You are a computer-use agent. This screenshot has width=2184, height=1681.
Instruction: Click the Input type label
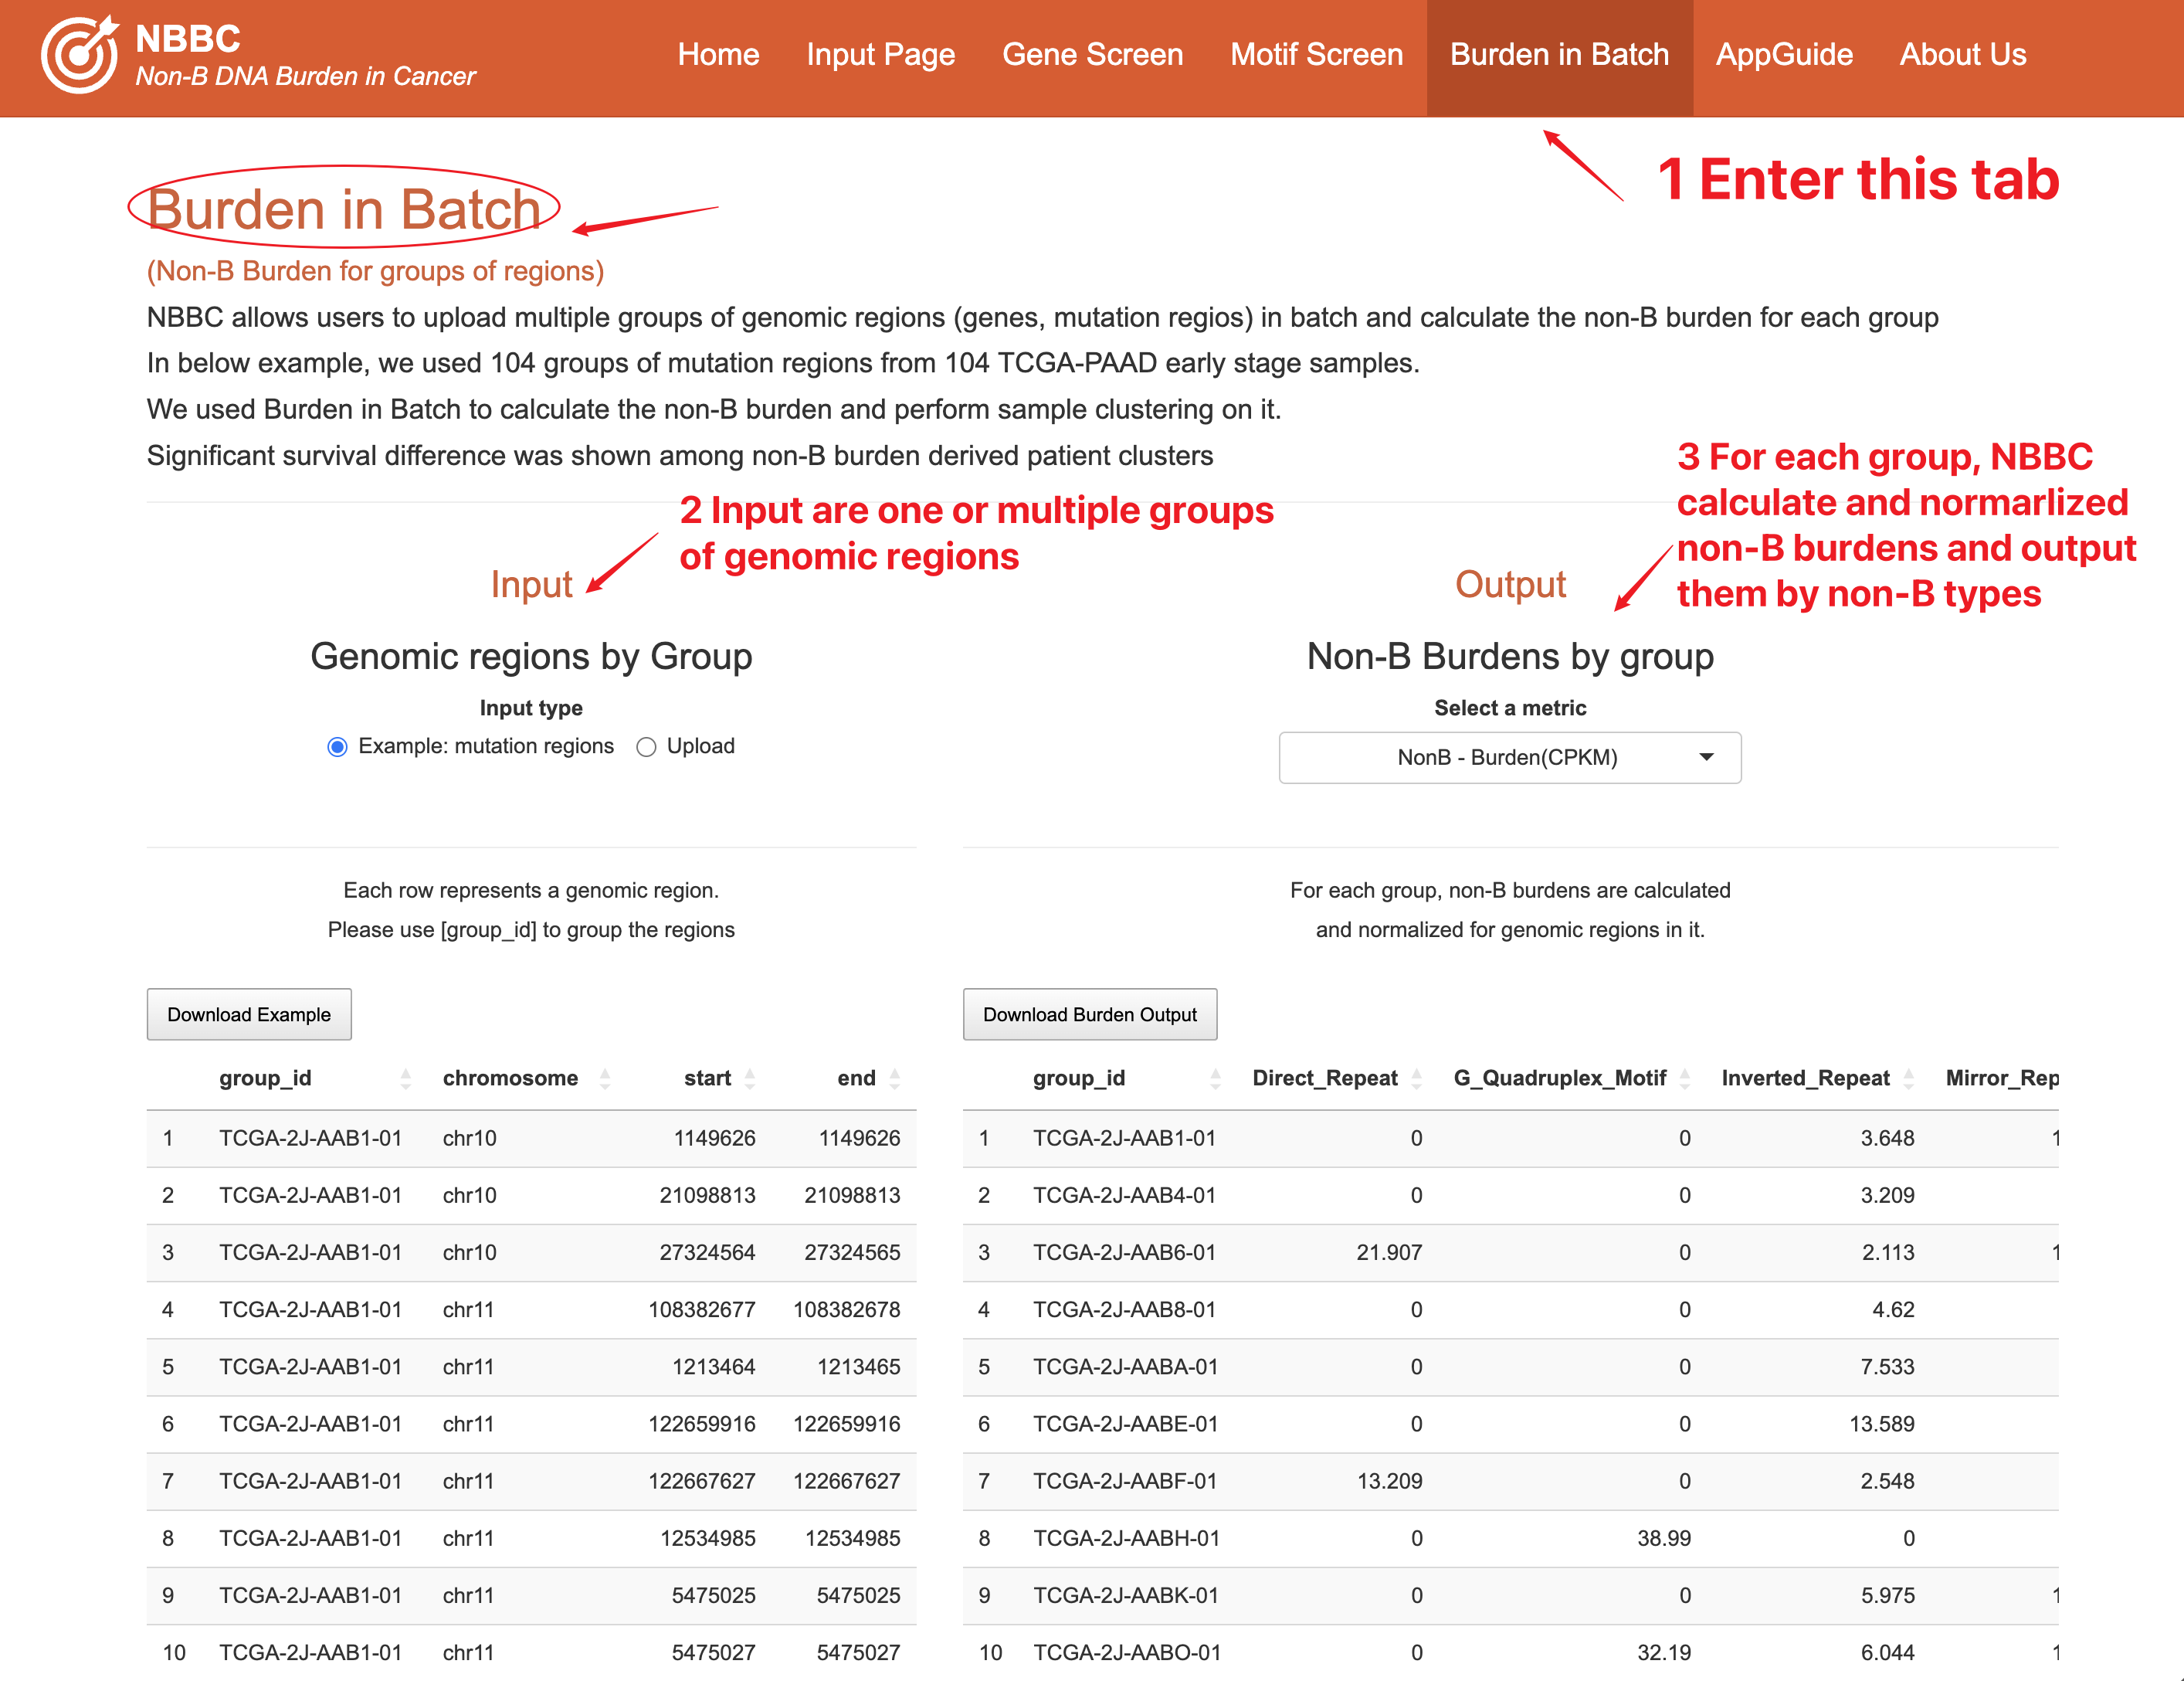pos(531,708)
